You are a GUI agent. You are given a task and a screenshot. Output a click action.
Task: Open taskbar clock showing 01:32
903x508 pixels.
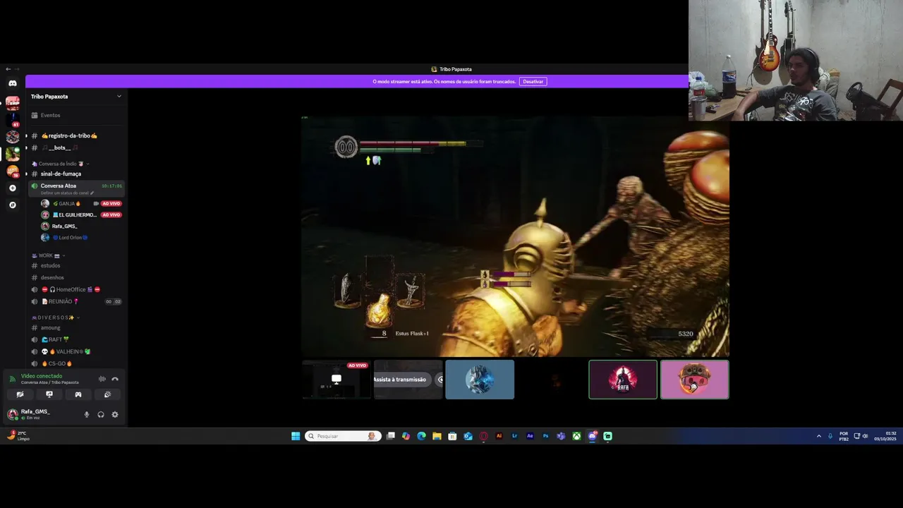click(885, 436)
